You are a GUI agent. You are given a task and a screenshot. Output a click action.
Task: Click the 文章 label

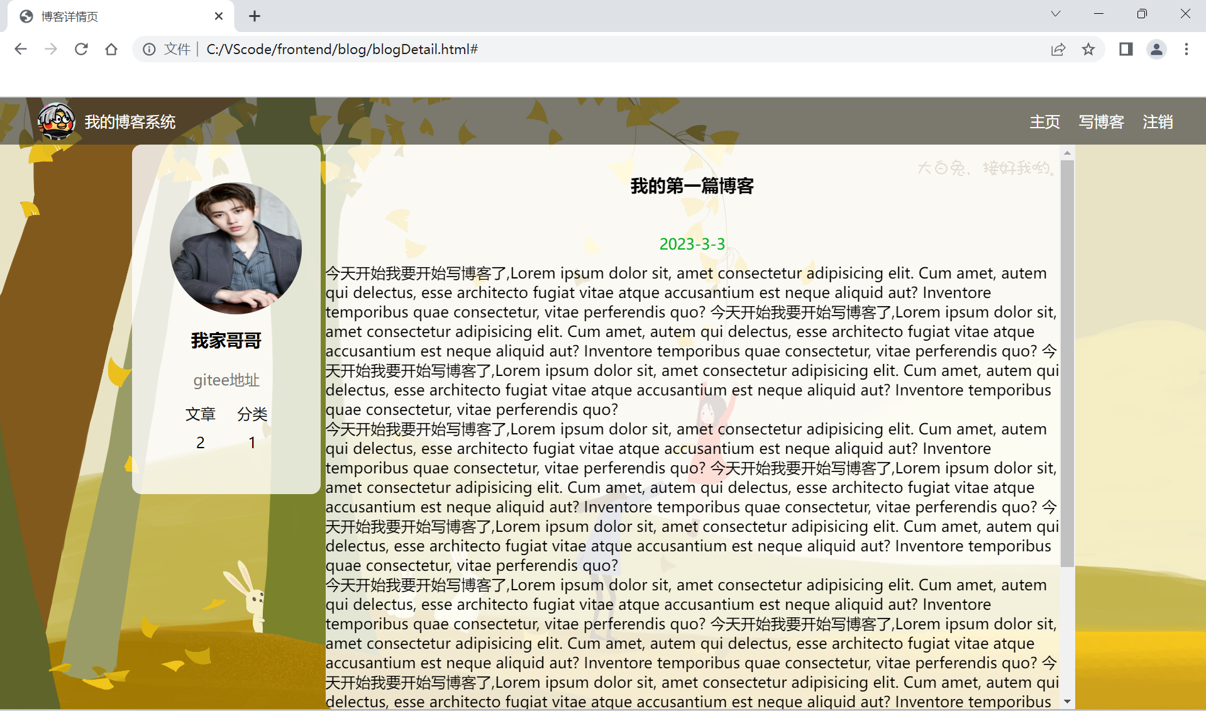pyautogui.click(x=201, y=414)
